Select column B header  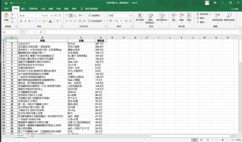point(43,38)
